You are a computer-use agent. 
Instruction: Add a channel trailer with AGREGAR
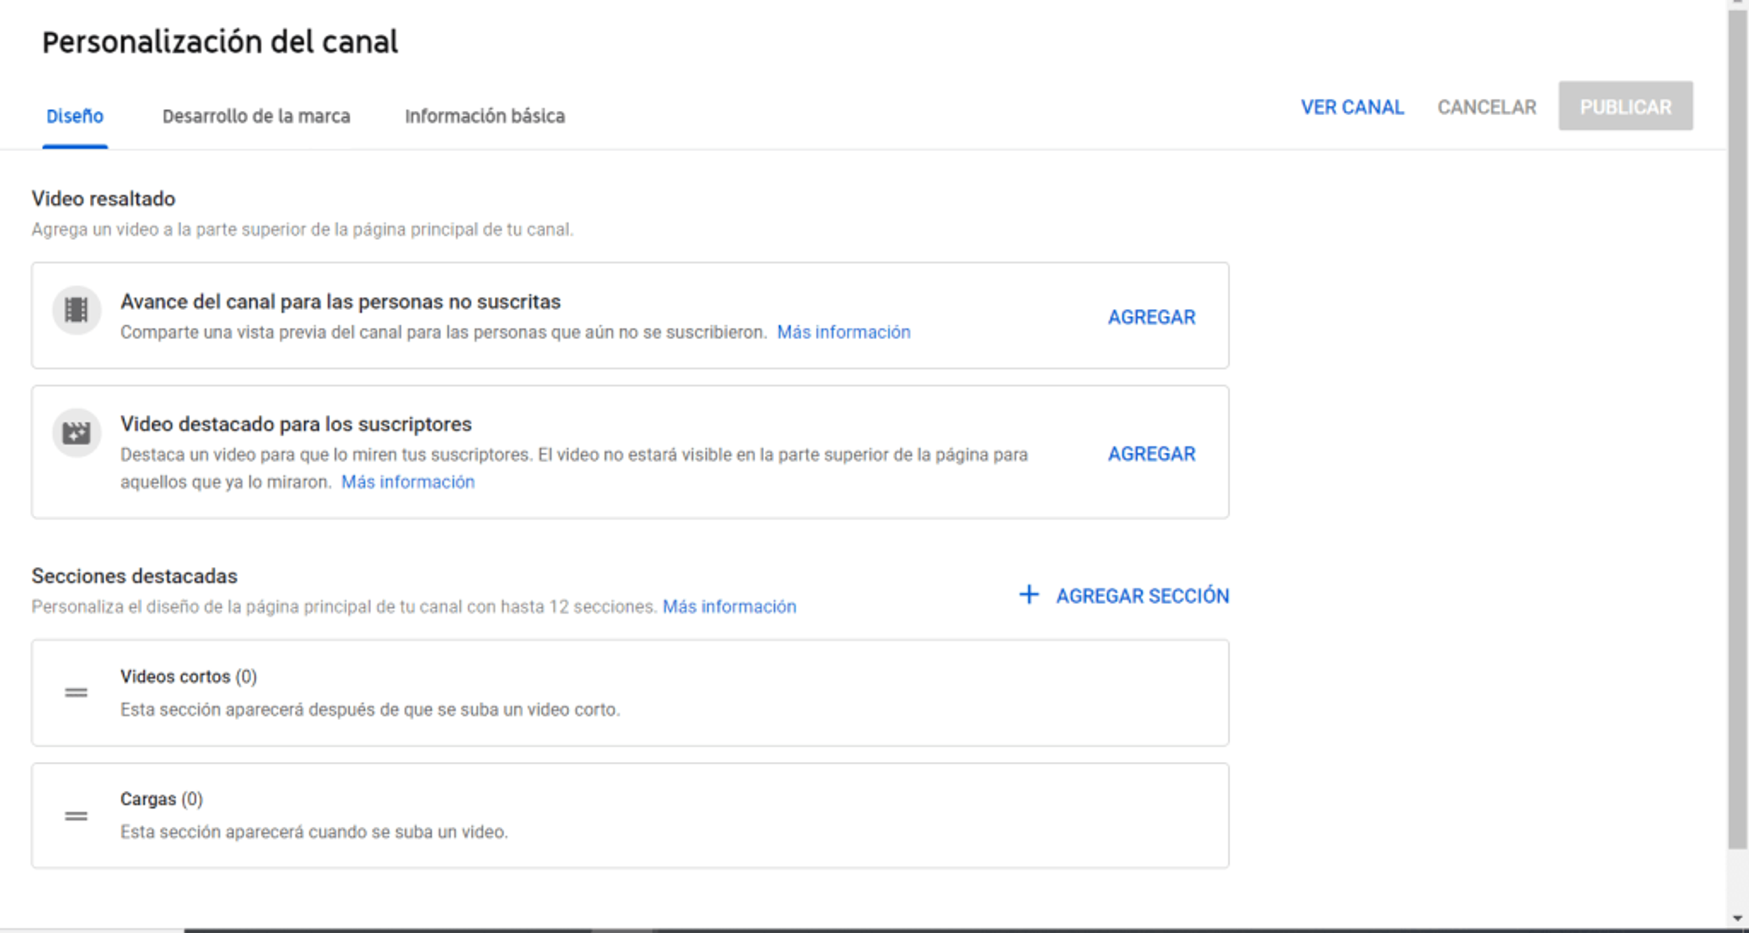pyautogui.click(x=1151, y=317)
